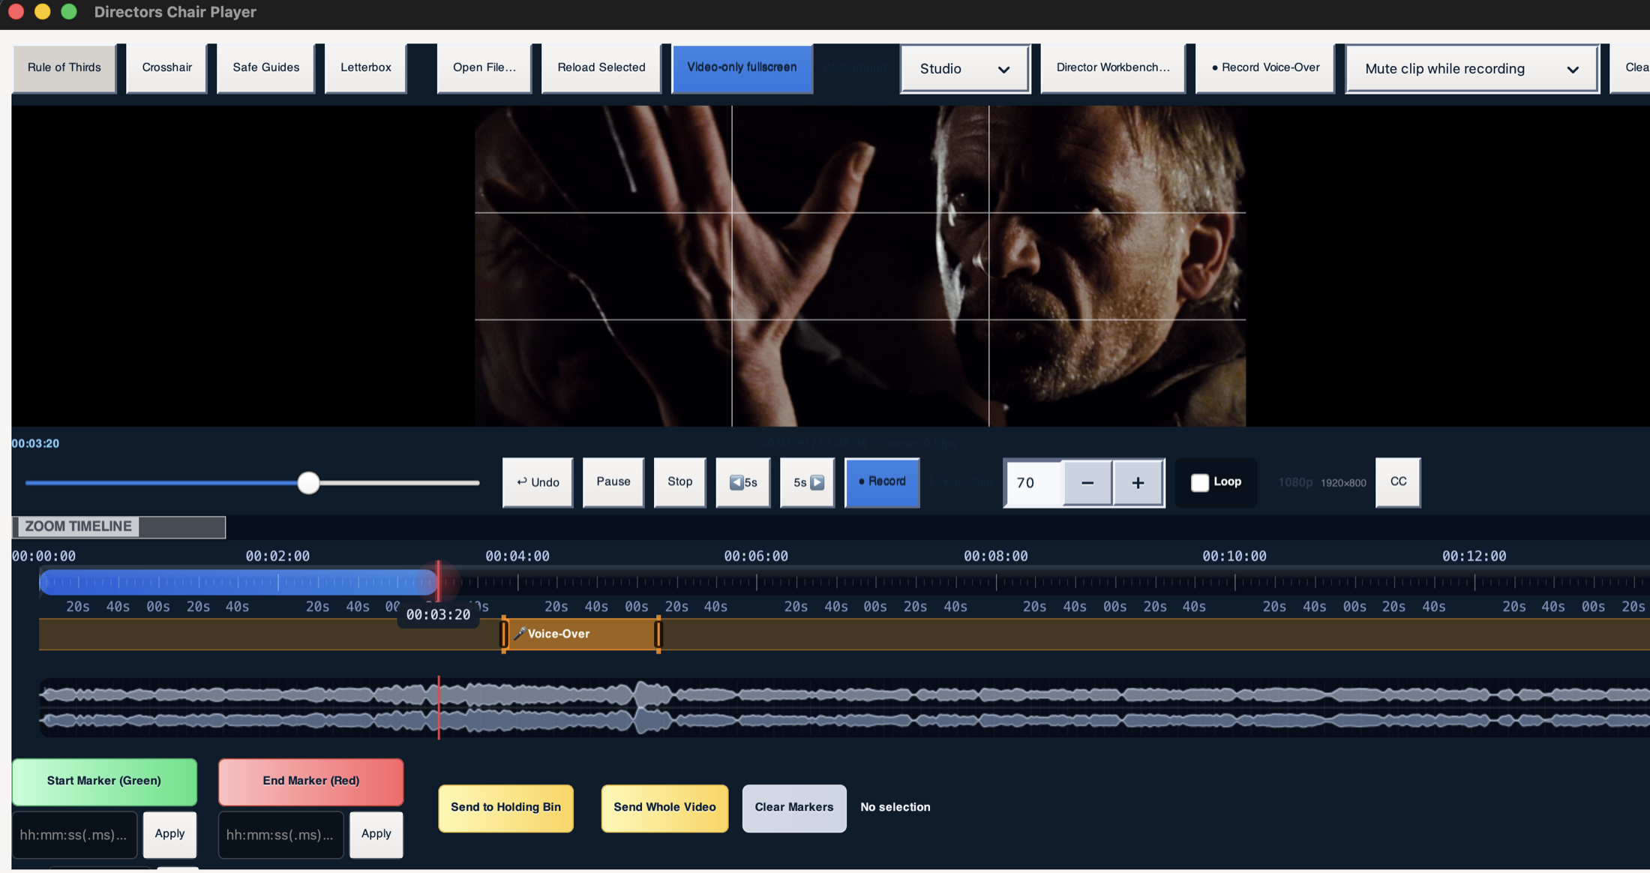Apply the start marker time
The image size is (1650, 873).
click(x=169, y=834)
